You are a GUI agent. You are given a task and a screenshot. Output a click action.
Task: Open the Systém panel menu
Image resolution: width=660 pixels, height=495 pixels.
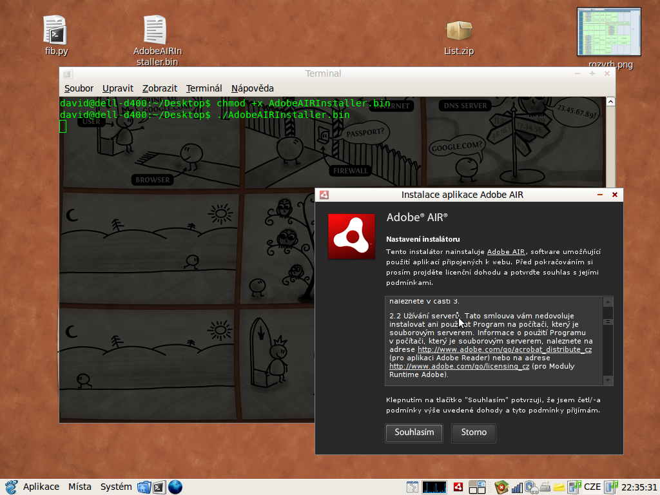coord(116,487)
